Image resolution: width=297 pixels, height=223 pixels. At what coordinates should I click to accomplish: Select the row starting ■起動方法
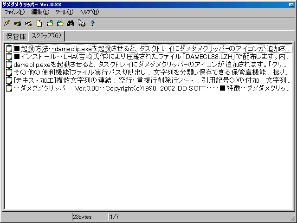coord(152,49)
